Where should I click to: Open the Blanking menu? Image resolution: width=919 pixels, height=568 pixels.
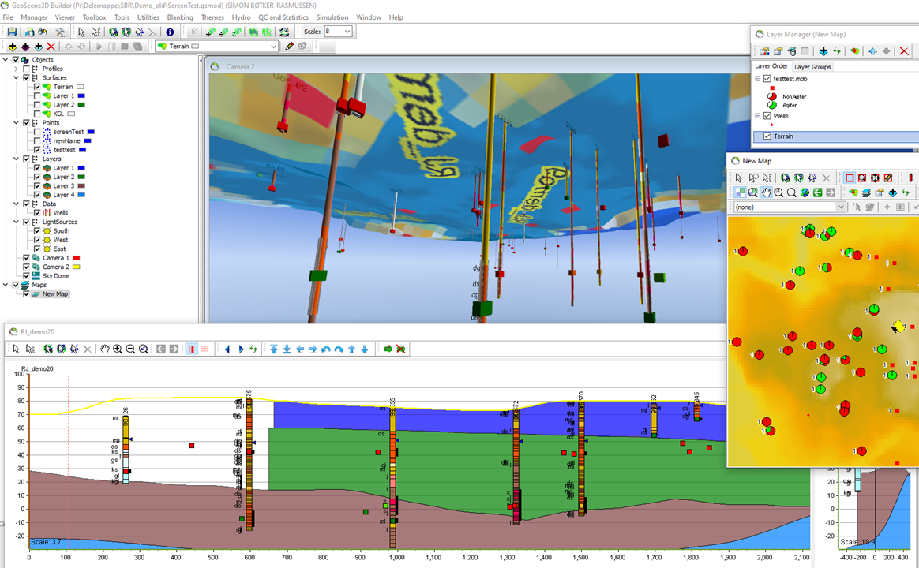pyautogui.click(x=180, y=17)
